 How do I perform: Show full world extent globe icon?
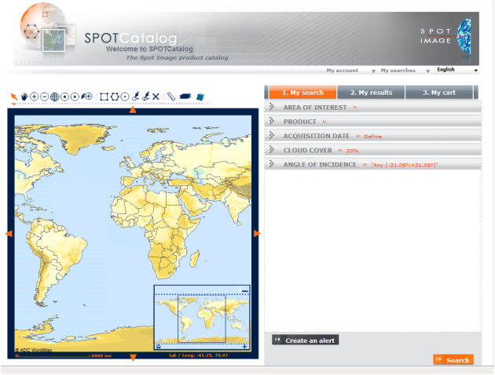[x=55, y=96]
